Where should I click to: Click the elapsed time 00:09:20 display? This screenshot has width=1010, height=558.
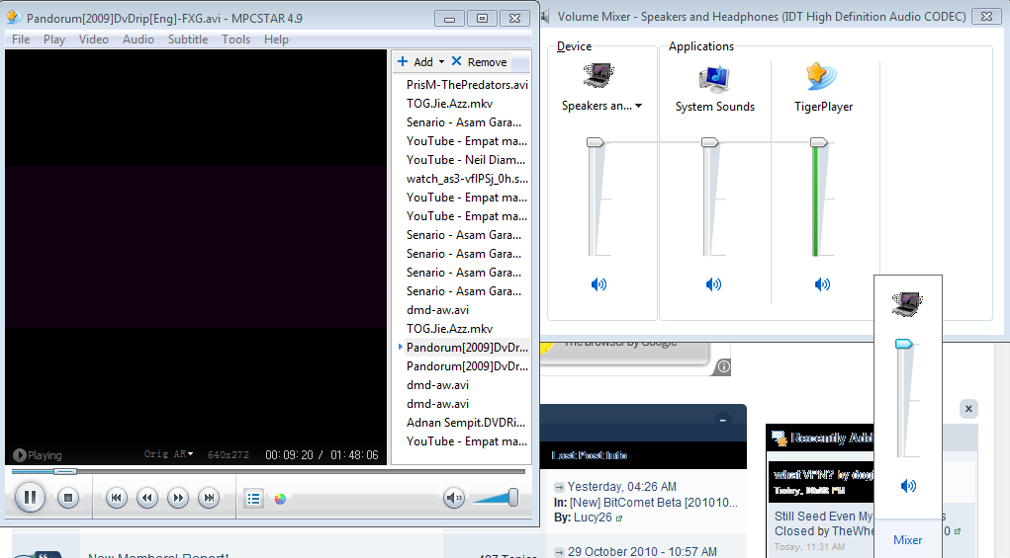(x=289, y=455)
